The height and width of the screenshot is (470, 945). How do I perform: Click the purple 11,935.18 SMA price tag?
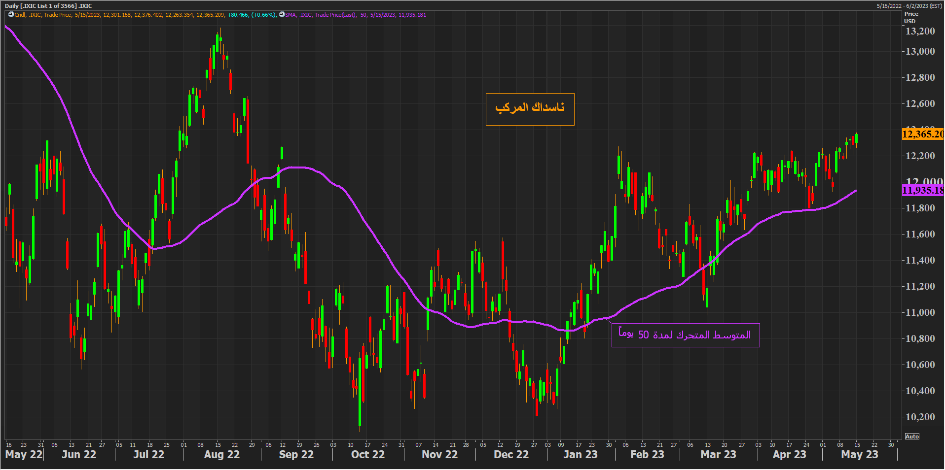pyautogui.click(x=922, y=190)
